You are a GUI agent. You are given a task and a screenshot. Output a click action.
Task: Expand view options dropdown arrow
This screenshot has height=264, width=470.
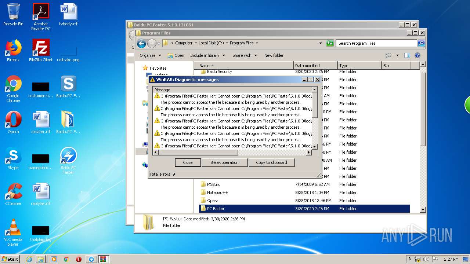397,55
